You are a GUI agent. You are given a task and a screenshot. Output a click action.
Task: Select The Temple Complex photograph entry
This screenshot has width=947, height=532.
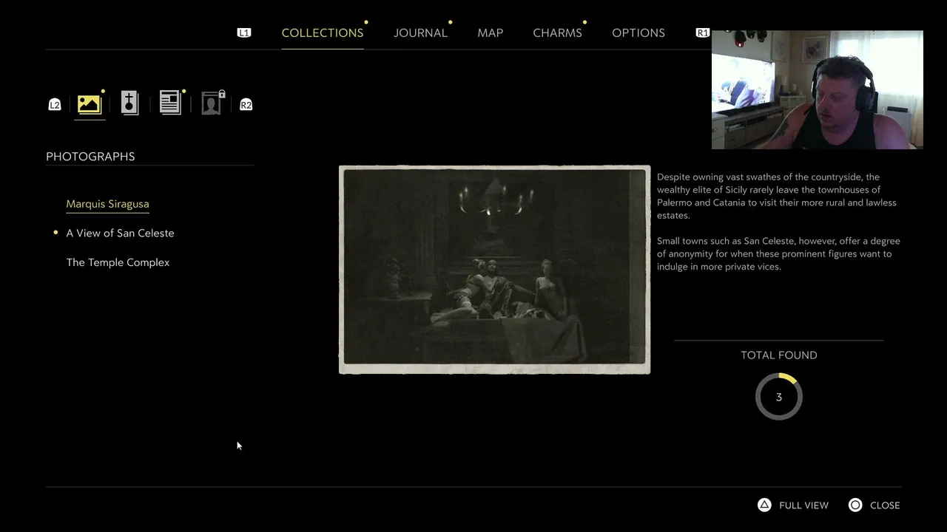118,262
